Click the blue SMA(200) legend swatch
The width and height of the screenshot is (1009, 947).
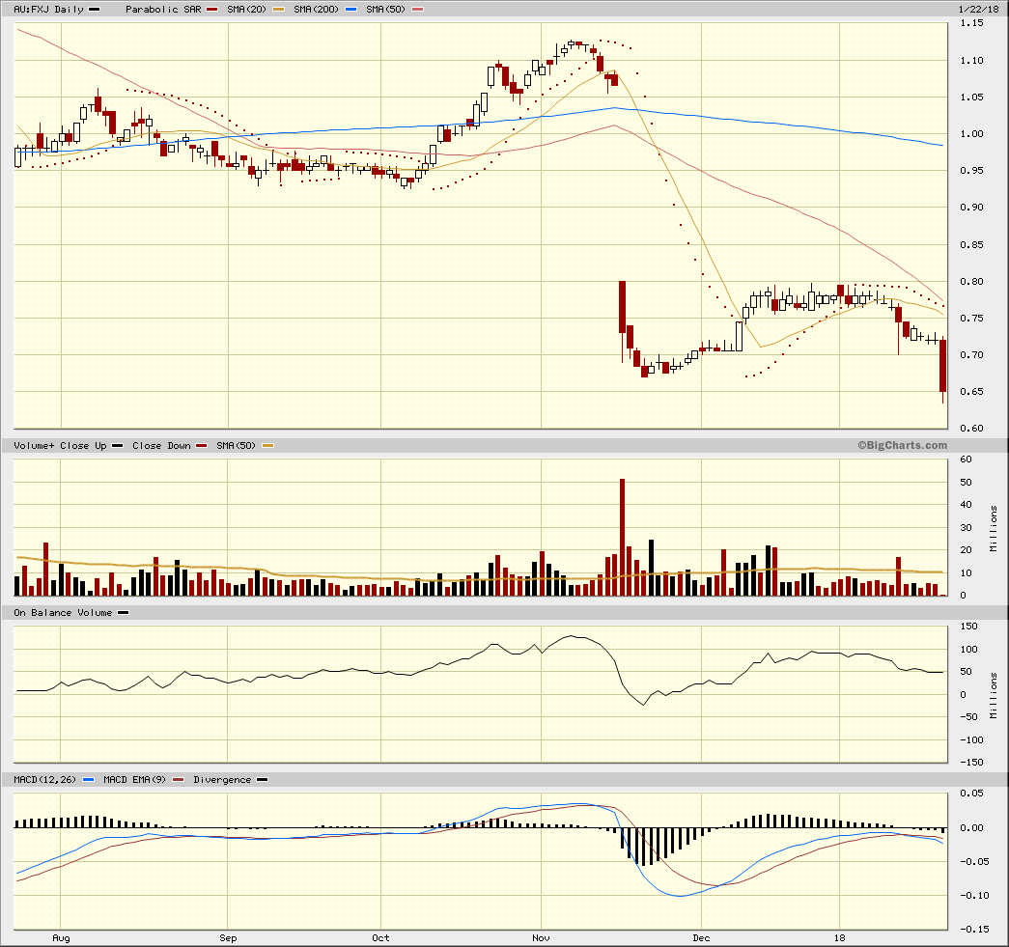tap(350, 9)
